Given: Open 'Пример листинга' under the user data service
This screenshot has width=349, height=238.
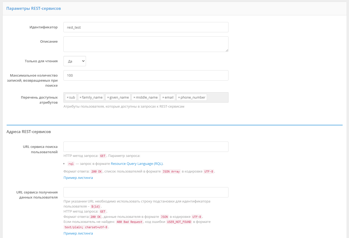Looking at the screenshot, I should [x=78, y=233].
